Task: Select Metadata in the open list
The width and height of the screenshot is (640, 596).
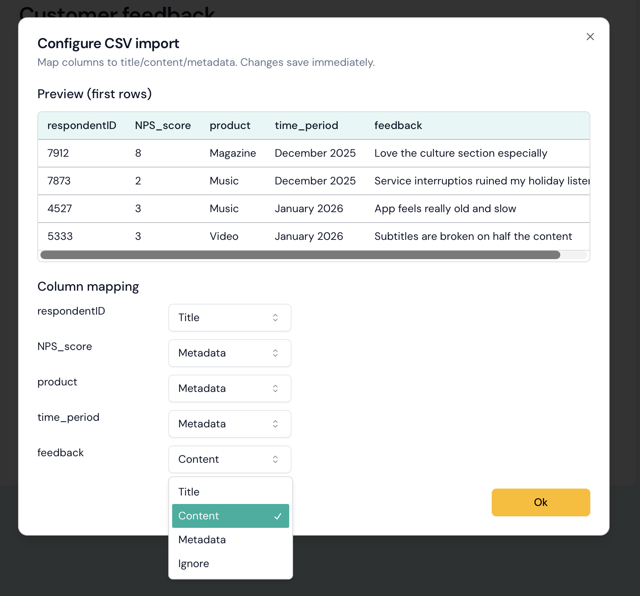Action: pyautogui.click(x=230, y=540)
